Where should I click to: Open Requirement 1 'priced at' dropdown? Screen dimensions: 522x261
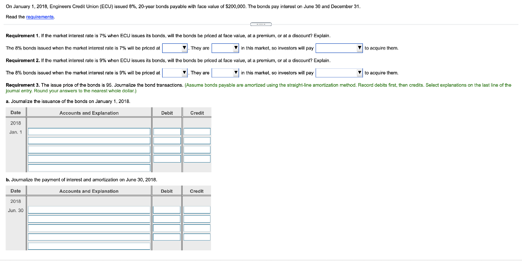[x=175, y=48]
